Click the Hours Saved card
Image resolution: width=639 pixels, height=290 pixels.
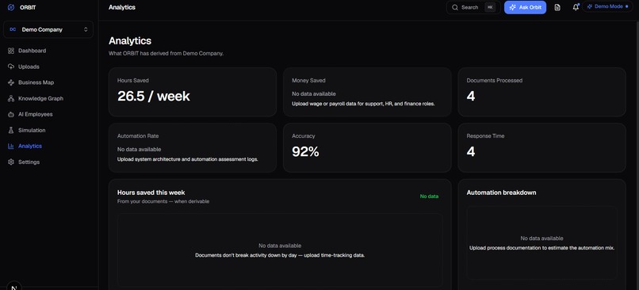(x=193, y=92)
